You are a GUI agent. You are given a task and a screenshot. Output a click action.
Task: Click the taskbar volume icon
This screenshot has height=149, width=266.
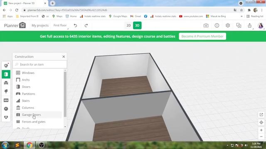(246, 145)
